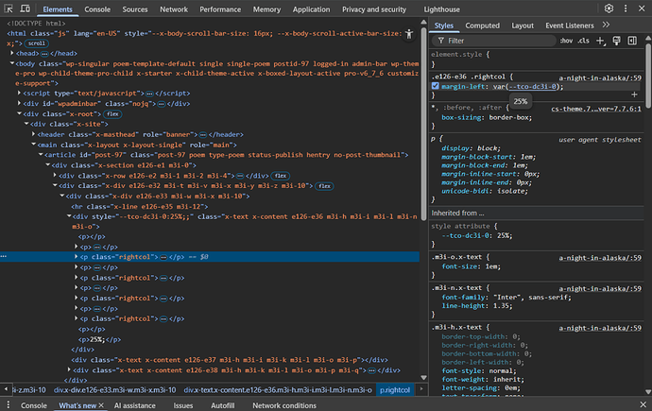Expand the head element node

coord(11,54)
